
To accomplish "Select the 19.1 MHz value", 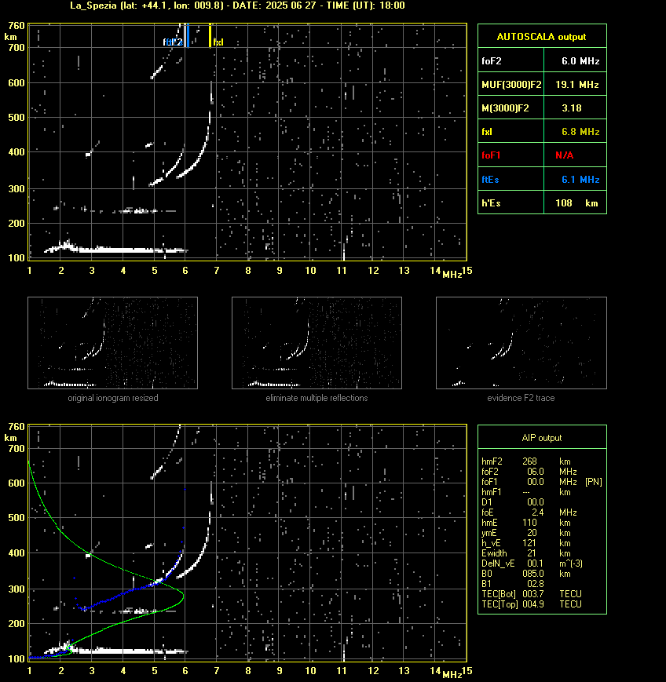I will pyautogui.click(x=576, y=85).
